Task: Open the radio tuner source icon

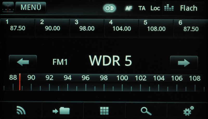Action: (x=8, y=8)
